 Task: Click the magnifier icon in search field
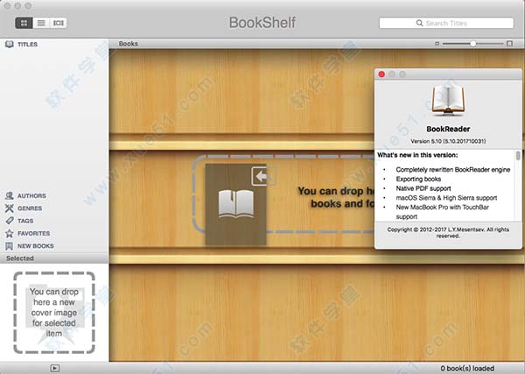coord(419,23)
